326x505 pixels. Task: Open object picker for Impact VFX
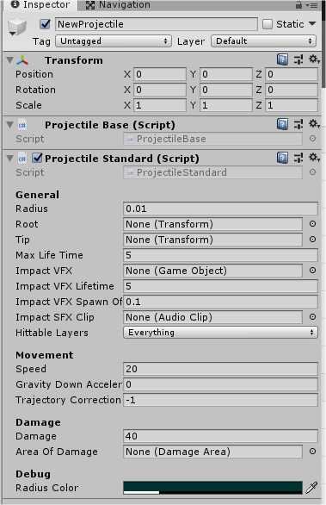(312, 271)
